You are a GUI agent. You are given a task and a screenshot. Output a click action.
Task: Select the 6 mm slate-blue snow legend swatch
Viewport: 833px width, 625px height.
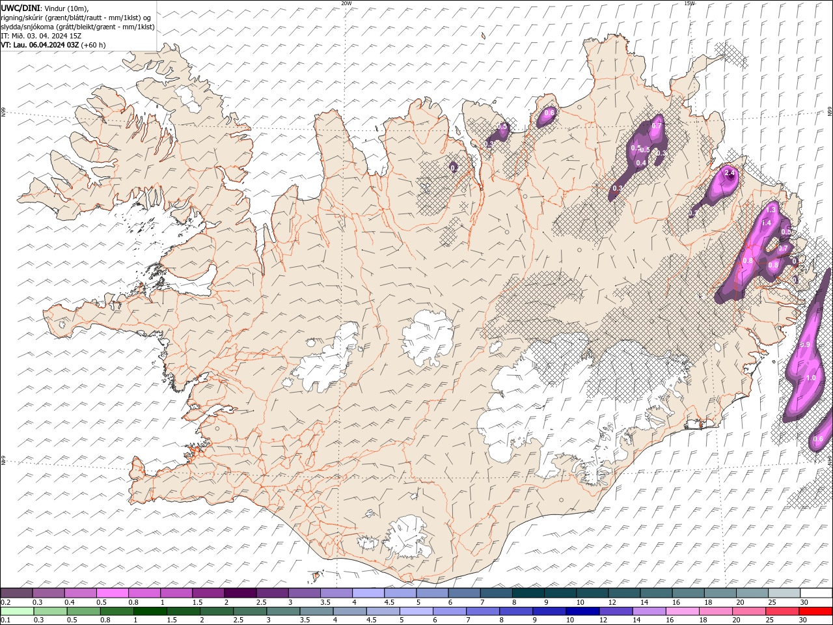click(x=463, y=593)
